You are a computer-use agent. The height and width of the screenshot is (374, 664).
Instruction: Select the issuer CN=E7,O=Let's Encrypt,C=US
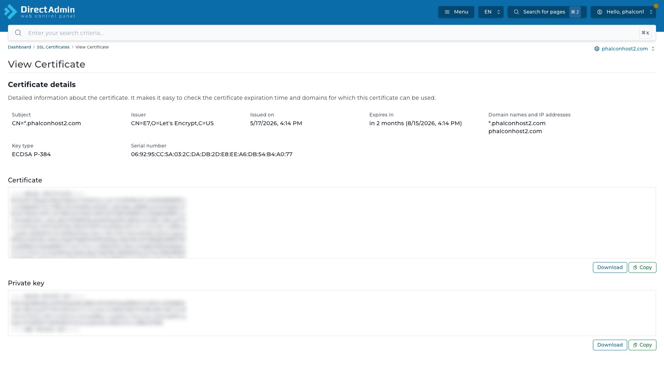tap(172, 123)
